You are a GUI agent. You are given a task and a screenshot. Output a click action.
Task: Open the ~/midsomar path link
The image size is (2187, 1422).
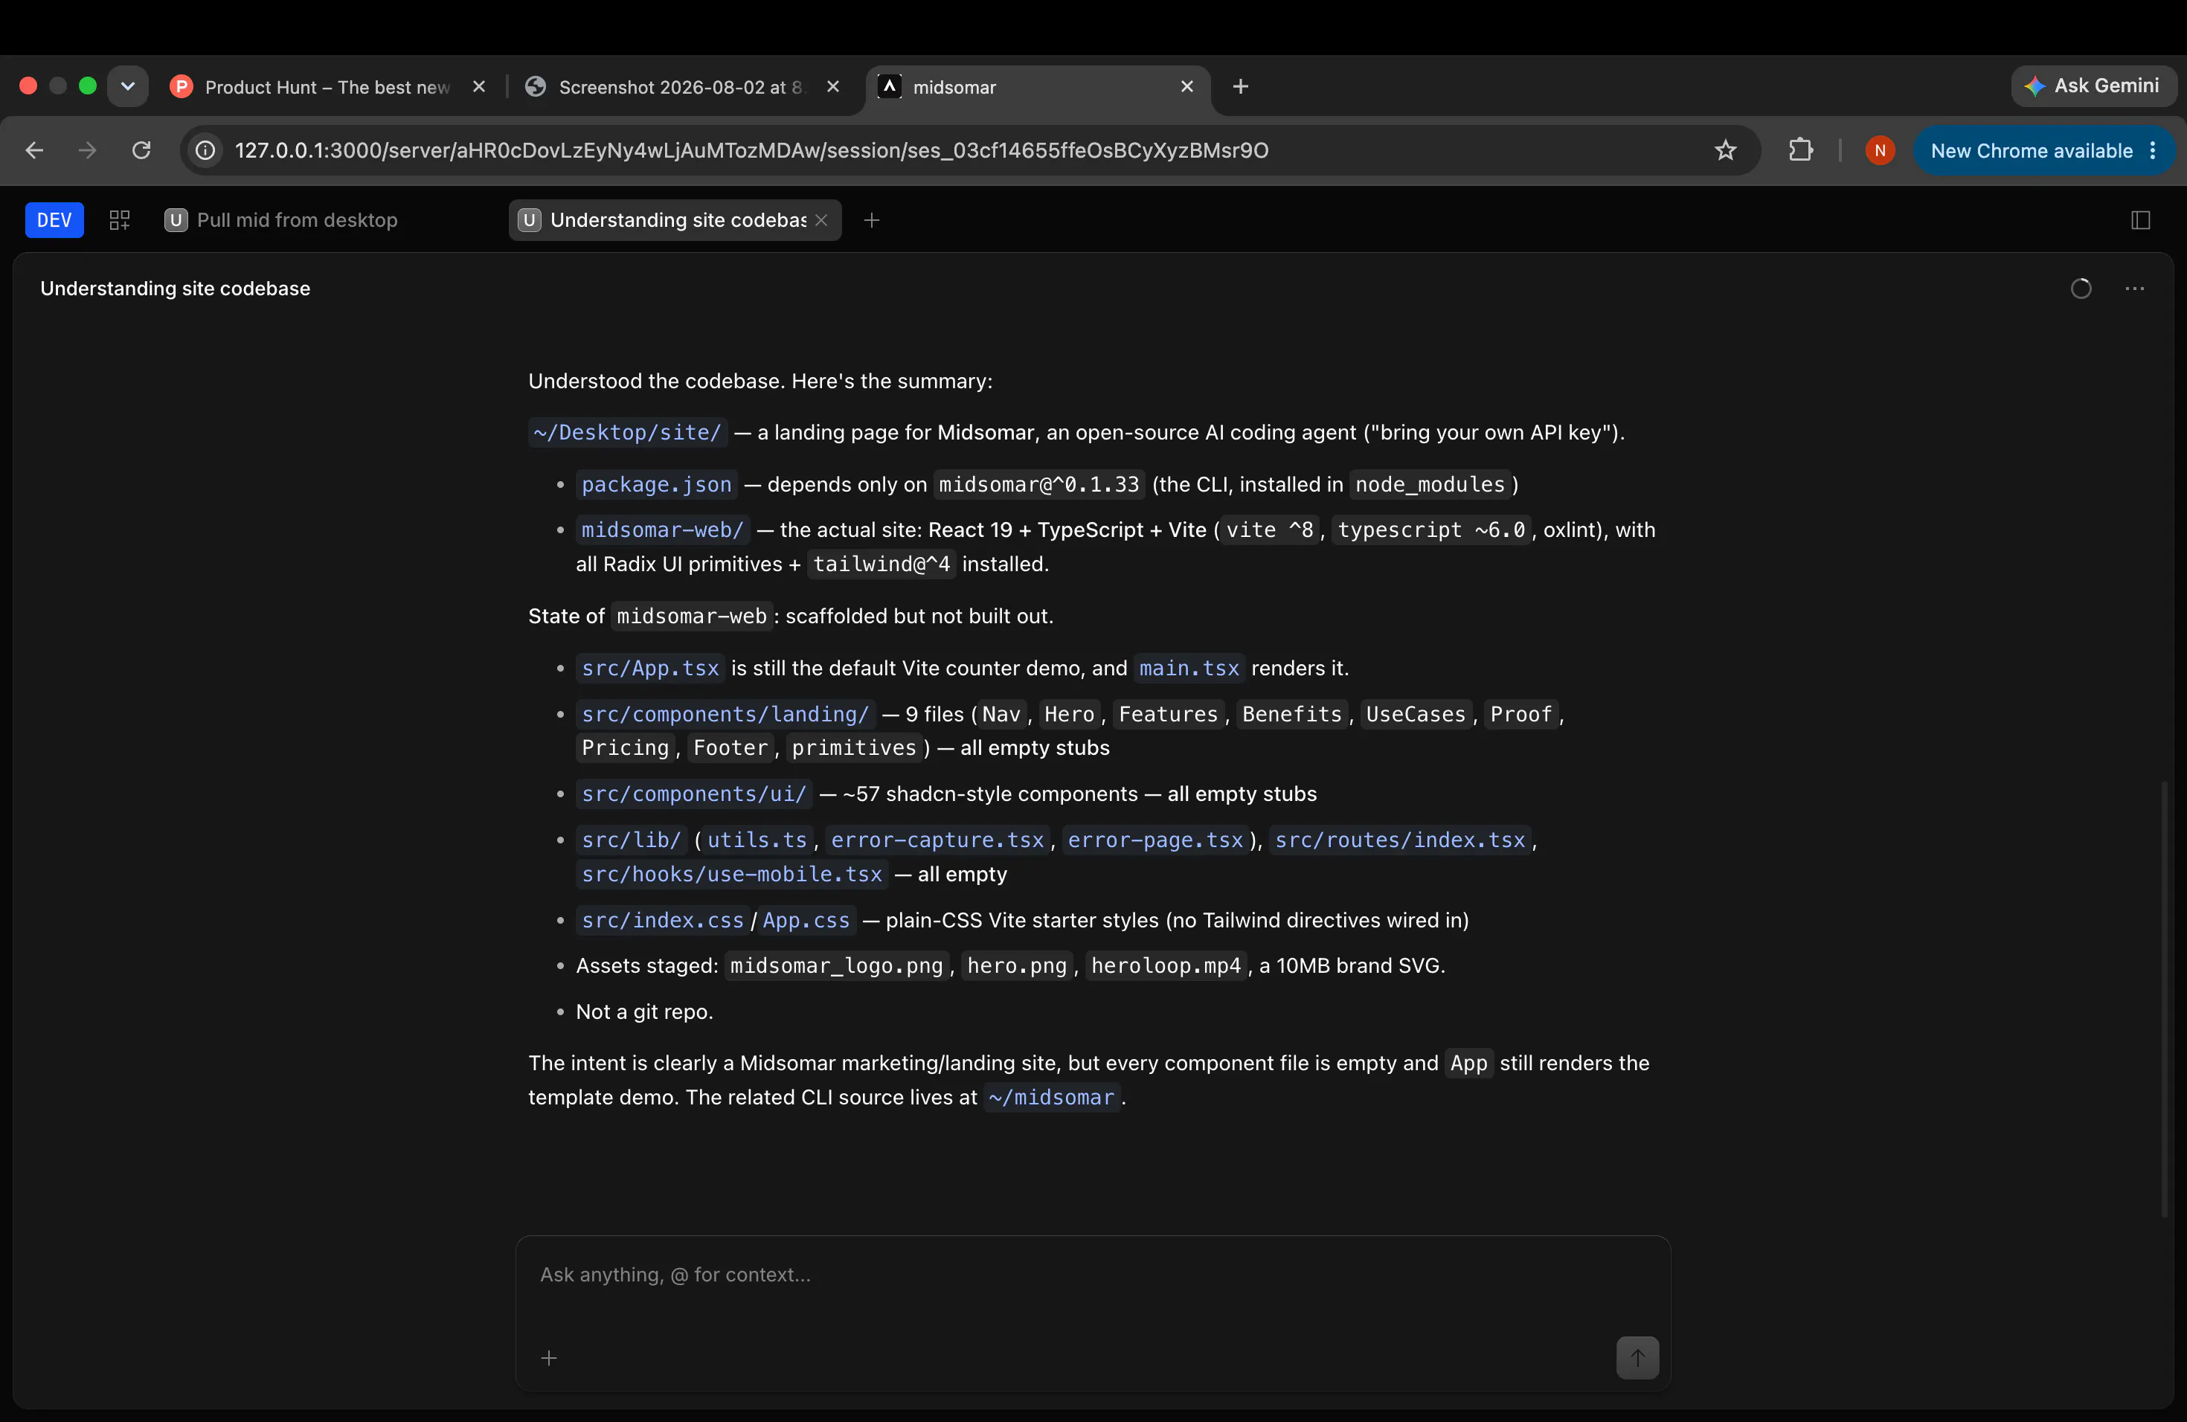click(x=1051, y=1098)
